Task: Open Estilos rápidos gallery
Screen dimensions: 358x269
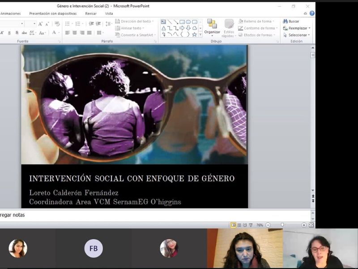Action: click(x=229, y=28)
